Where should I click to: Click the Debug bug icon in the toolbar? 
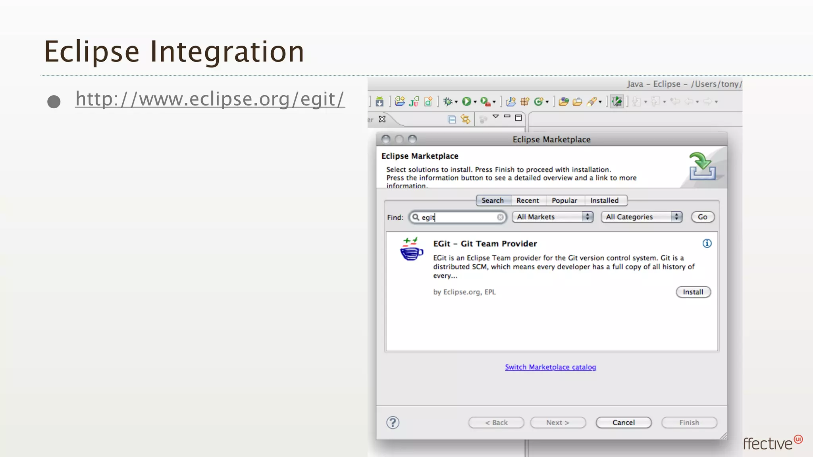pyautogui.click(x=448, y=102)
